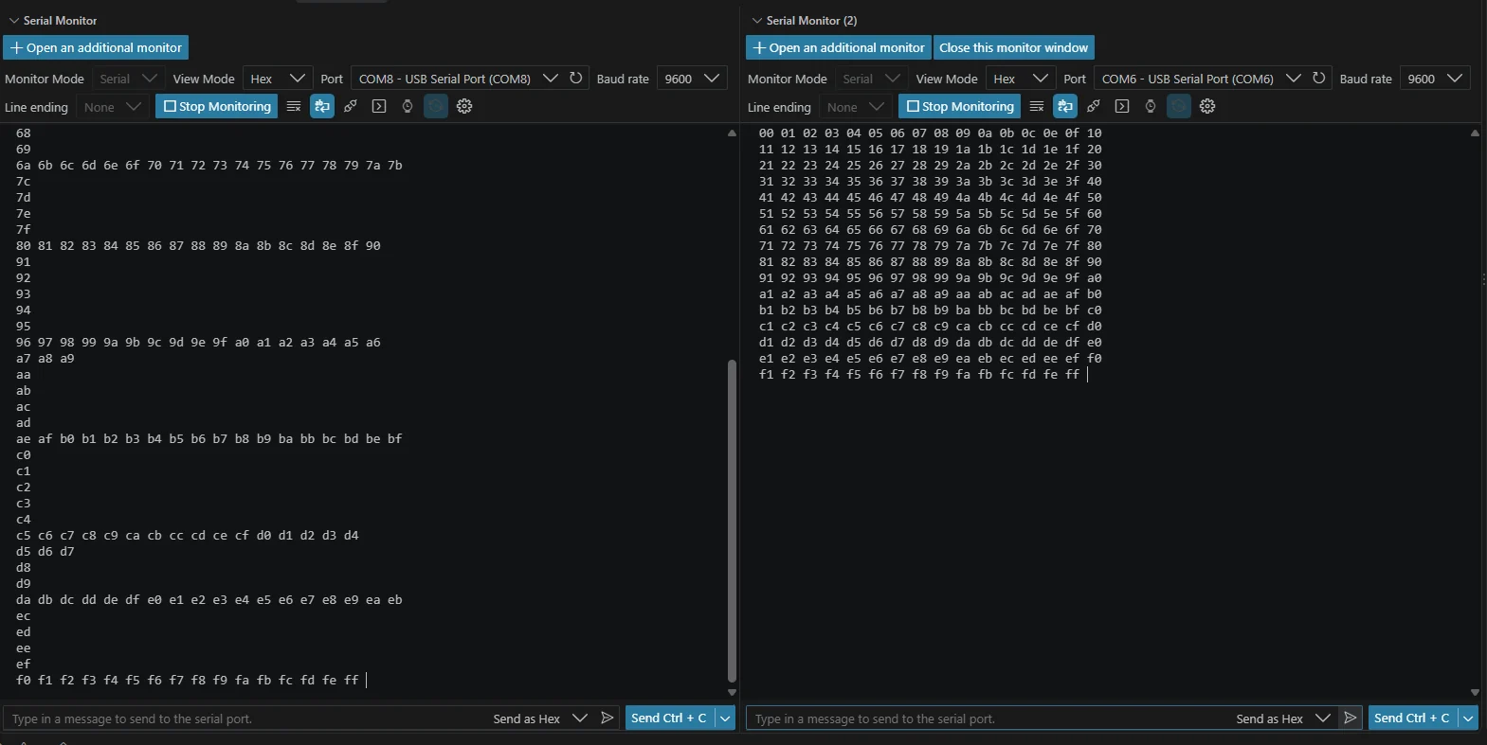1487x745 pixels.
Task: Refresh the COM8 port list
Action: point(576,78)
